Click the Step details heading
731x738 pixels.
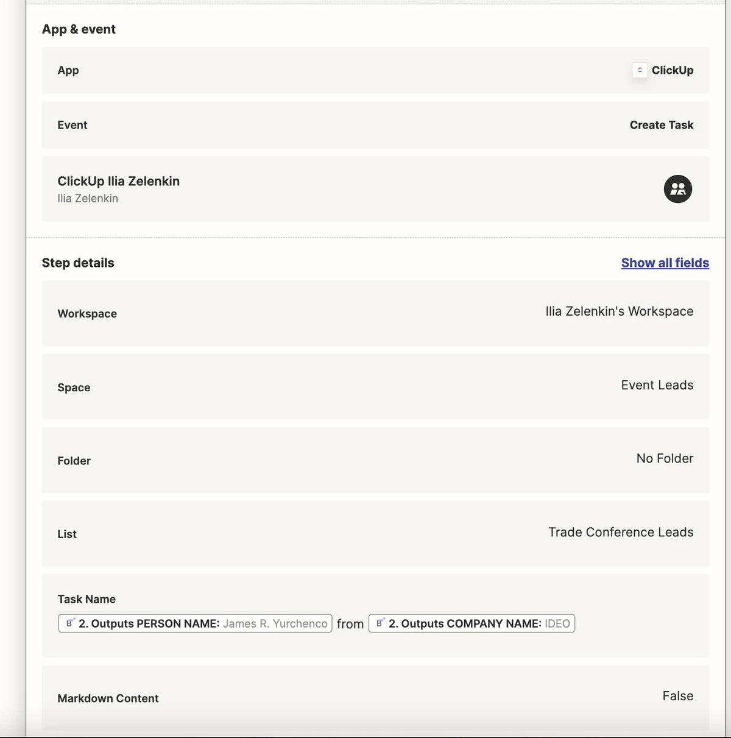click(78, 263)
